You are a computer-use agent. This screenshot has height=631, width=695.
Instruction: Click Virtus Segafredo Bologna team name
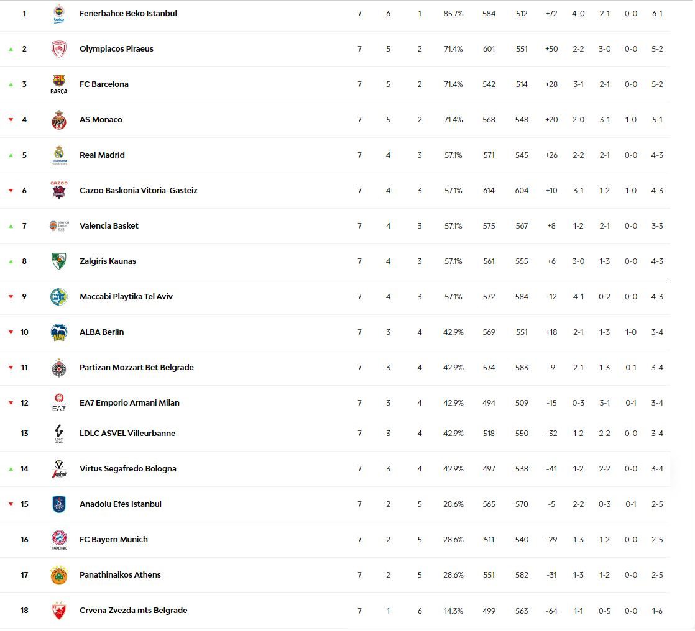coord(128,469)
